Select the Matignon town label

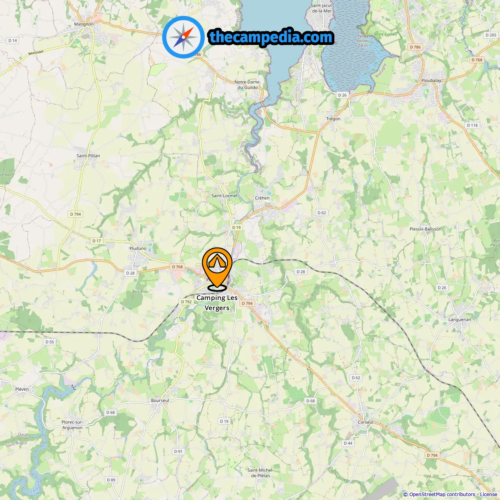84,24
